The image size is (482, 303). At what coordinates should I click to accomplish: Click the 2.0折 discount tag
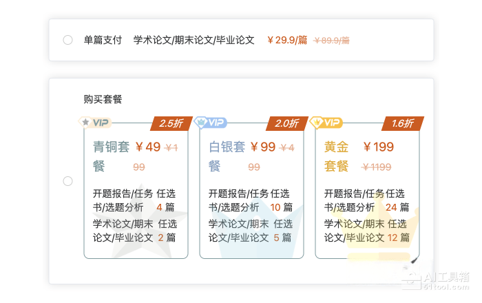tap(286, 124)
